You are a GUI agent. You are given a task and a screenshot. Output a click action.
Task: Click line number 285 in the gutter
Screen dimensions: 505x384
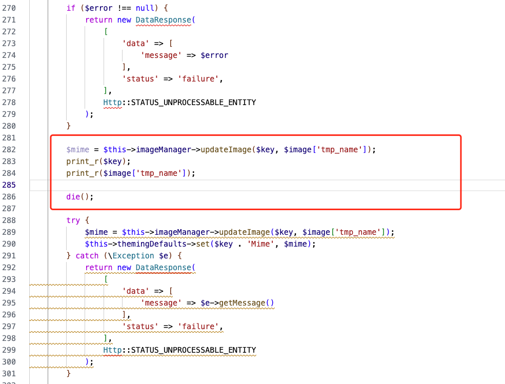pyautogui.click(x=9, y=185)
